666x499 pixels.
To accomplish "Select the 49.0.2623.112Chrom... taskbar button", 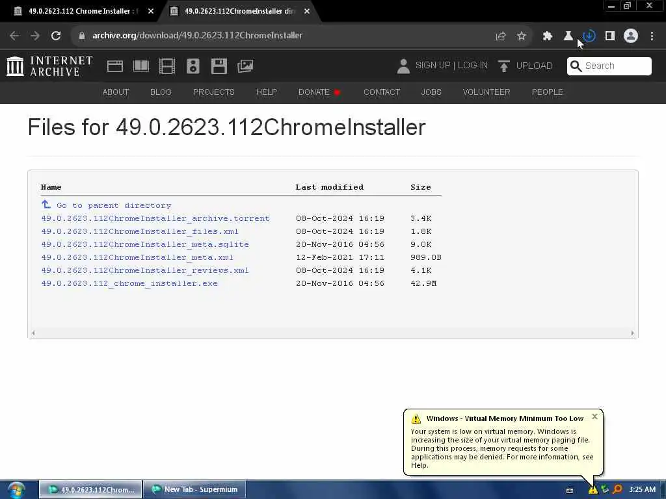I will (x=90, y=489).
